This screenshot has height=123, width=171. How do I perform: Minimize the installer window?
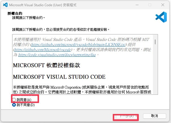[x=137, y=5]
